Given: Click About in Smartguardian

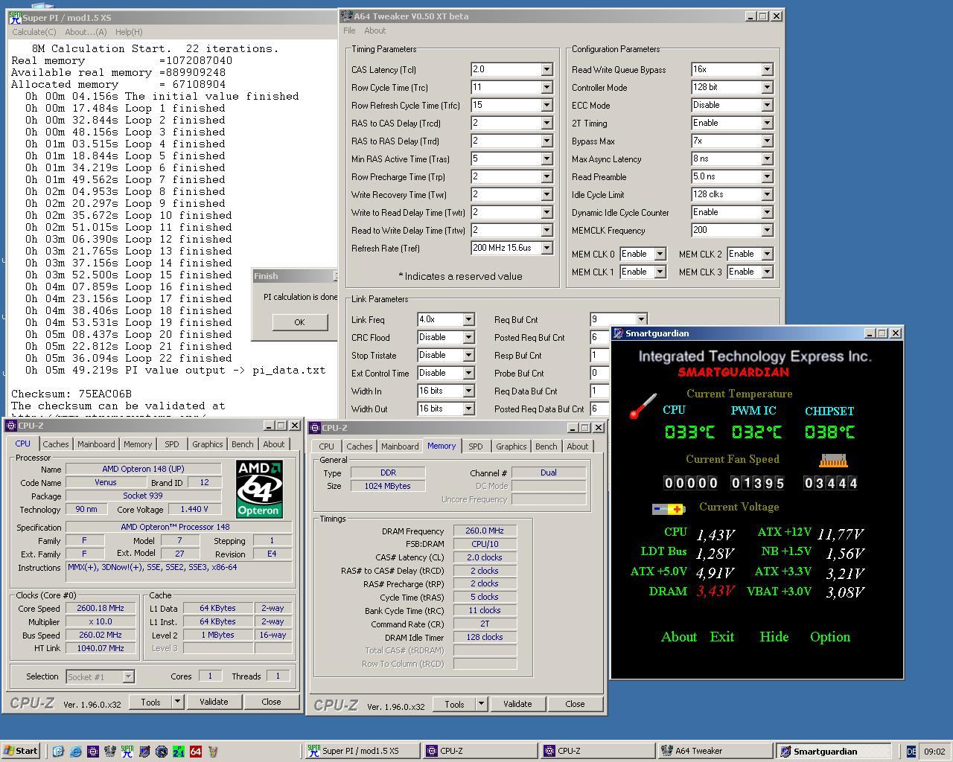Looking at the screenshot, I should click(679, 637).
